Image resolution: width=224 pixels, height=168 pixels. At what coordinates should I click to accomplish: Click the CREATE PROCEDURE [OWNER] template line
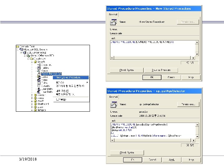[x=142, y=42]
